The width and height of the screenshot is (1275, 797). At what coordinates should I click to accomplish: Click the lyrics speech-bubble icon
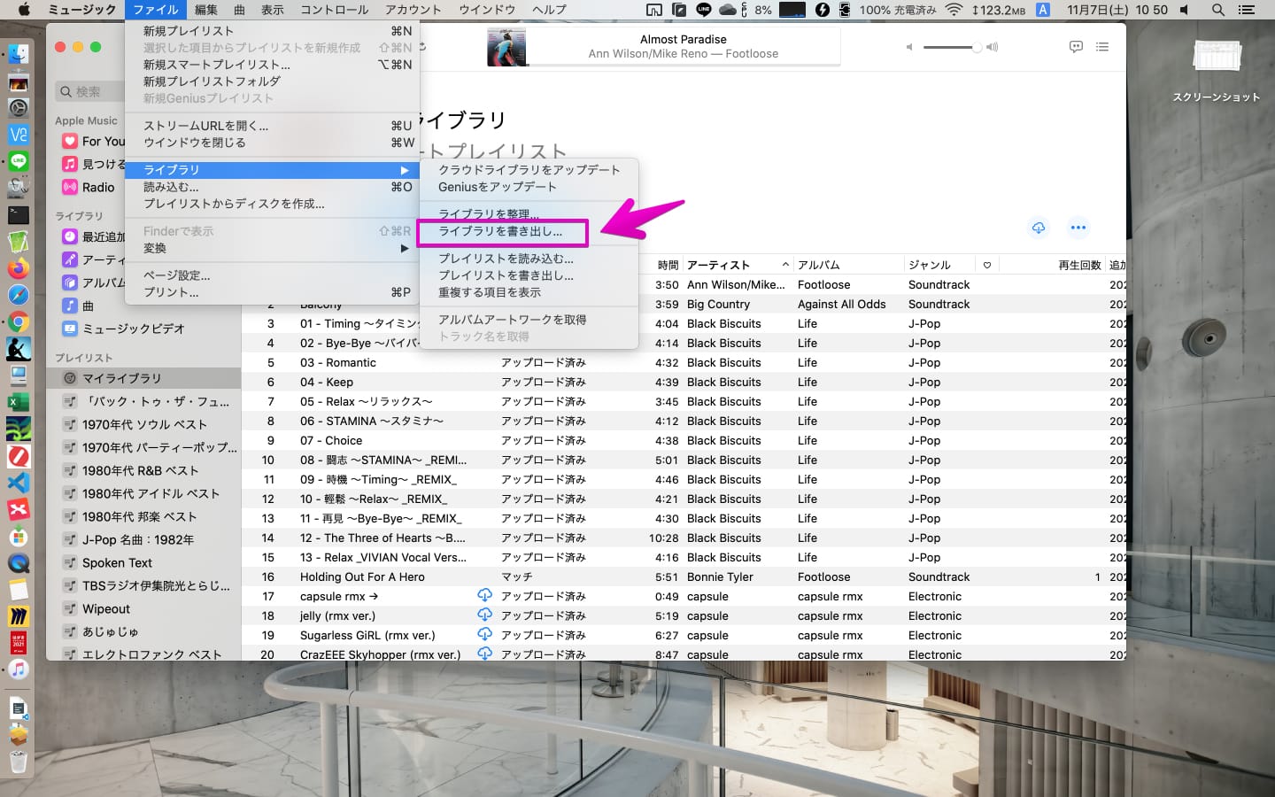[x=1076, y=47]
